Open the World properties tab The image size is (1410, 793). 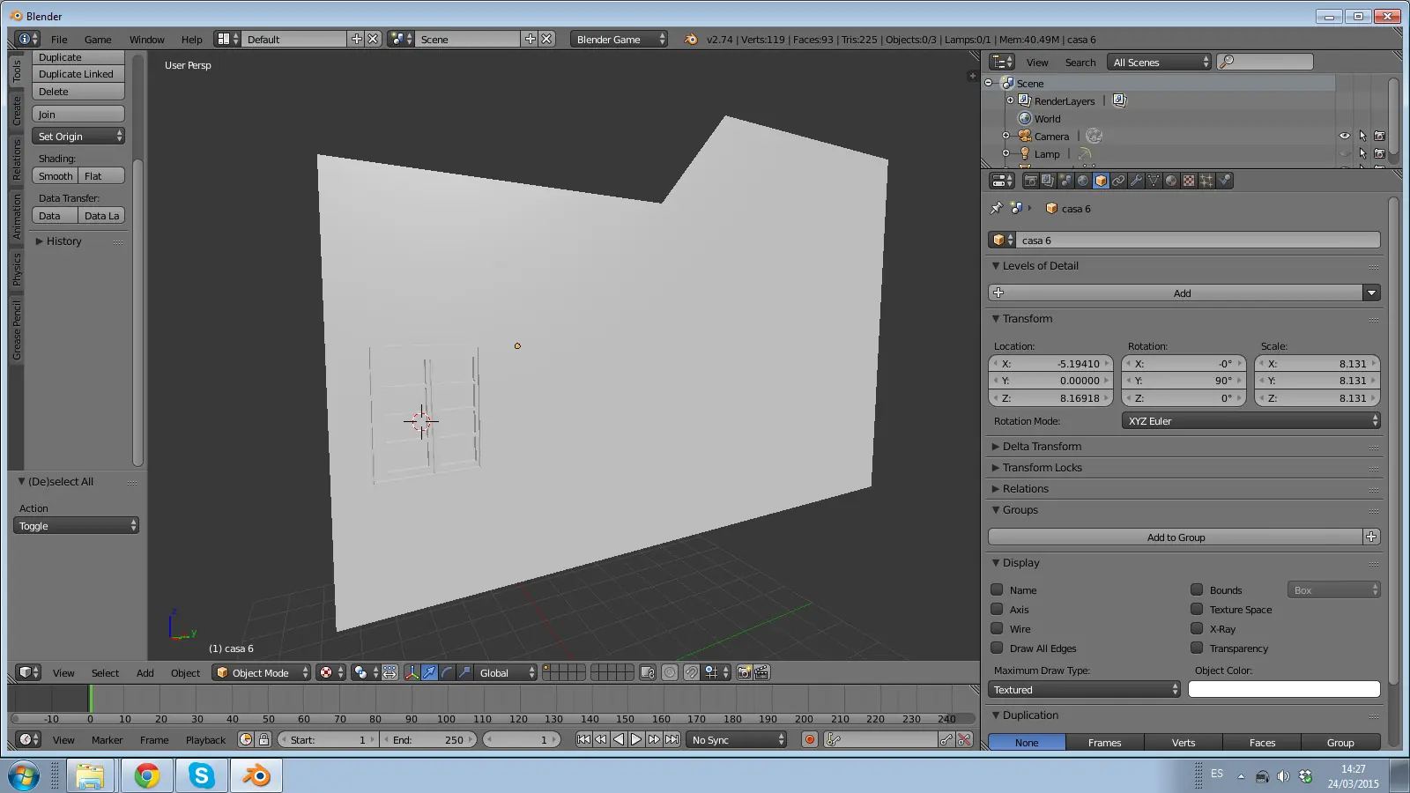(1083, 181)
